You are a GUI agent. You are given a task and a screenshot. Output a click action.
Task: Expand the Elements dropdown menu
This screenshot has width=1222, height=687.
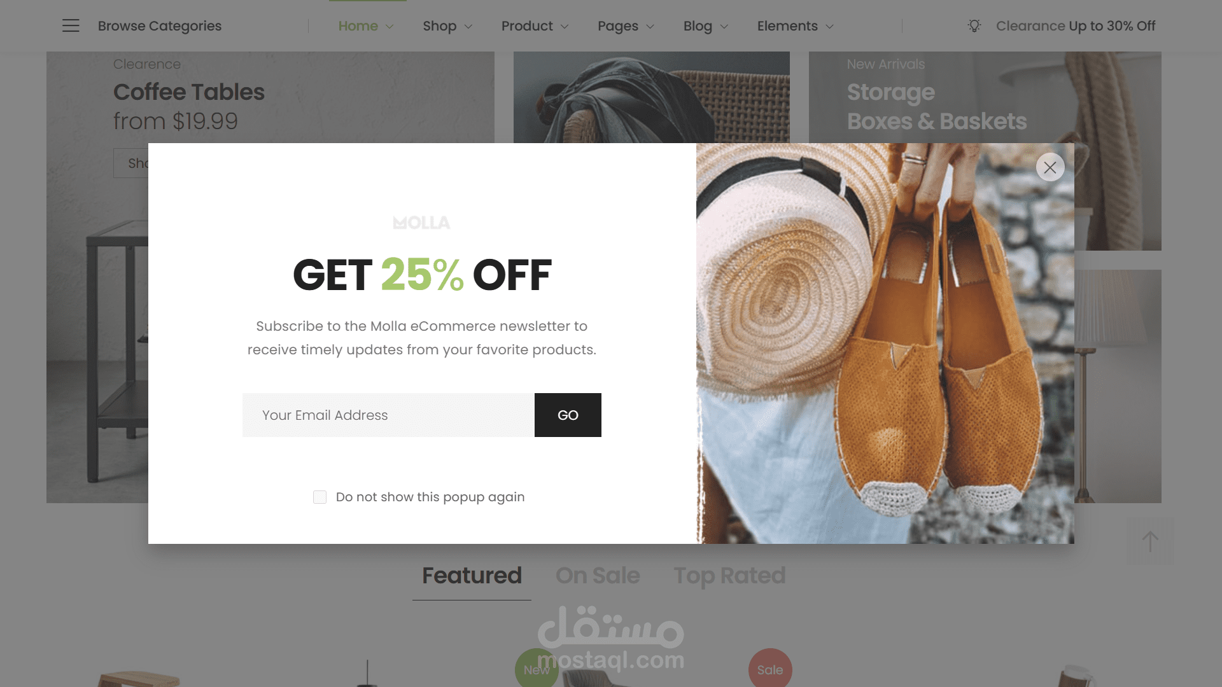click(x=795, y=26)
